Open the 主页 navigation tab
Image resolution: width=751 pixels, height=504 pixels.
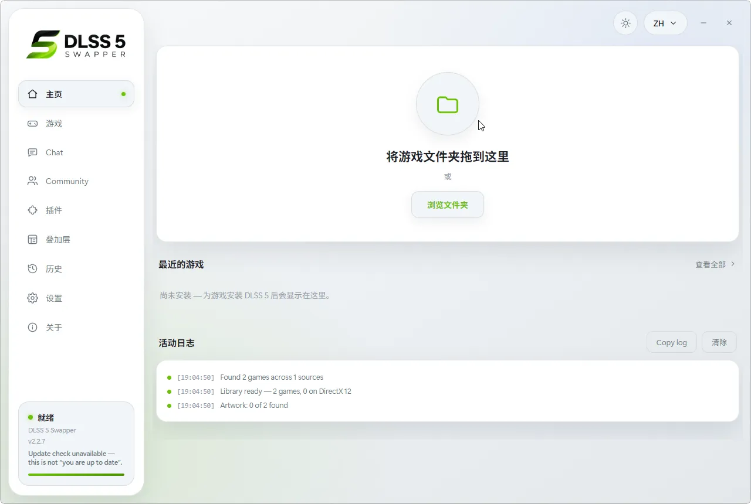pyautogui.click(x=76, y=94)
